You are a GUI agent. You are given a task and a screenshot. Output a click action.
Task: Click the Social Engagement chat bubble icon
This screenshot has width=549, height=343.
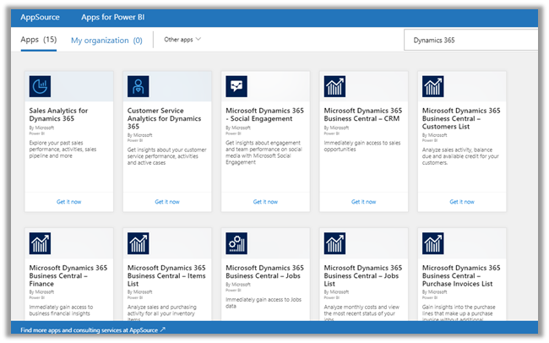pyautogui.click(x=236, y=87)
